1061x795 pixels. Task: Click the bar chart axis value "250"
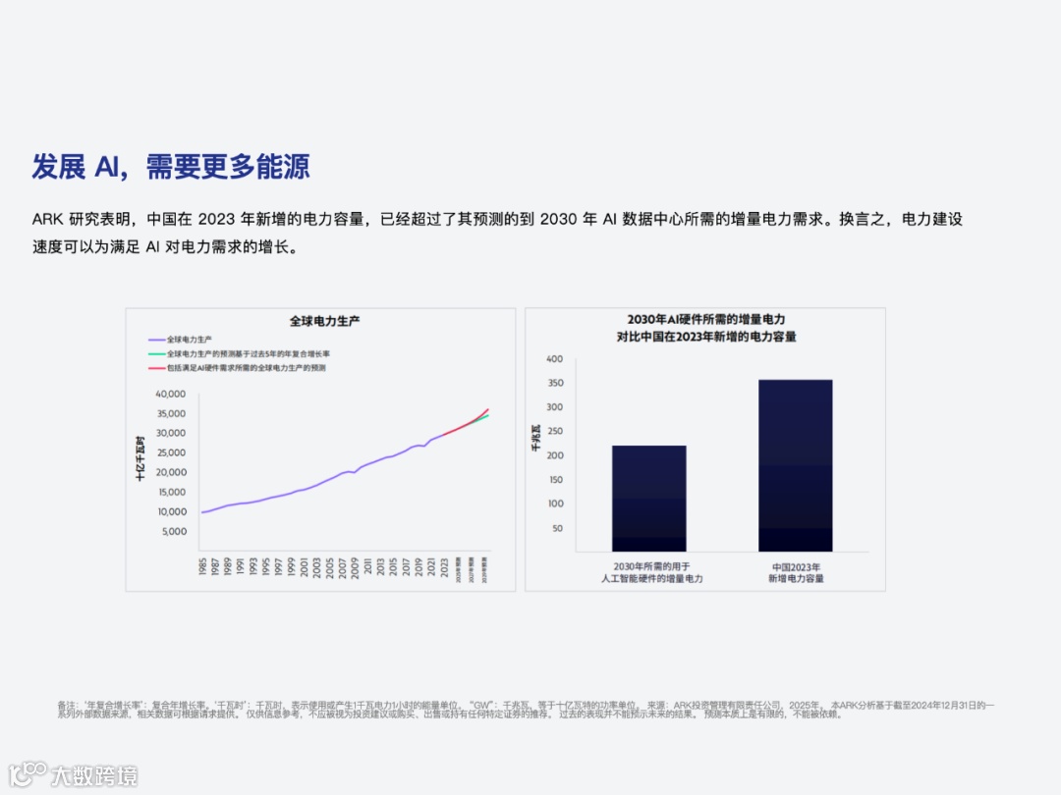click(x=555, y=431)
